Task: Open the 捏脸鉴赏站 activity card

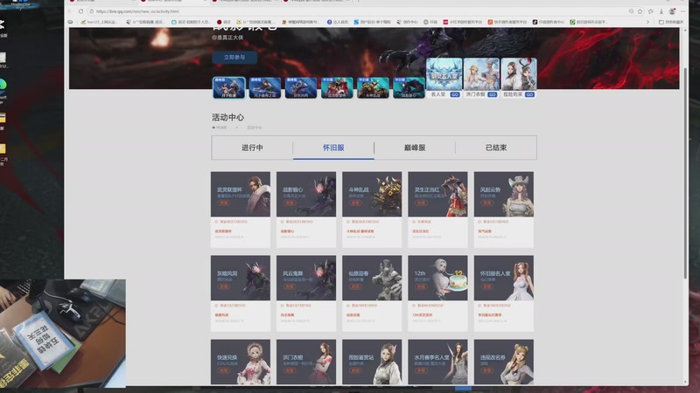Action: pos(372,362)
